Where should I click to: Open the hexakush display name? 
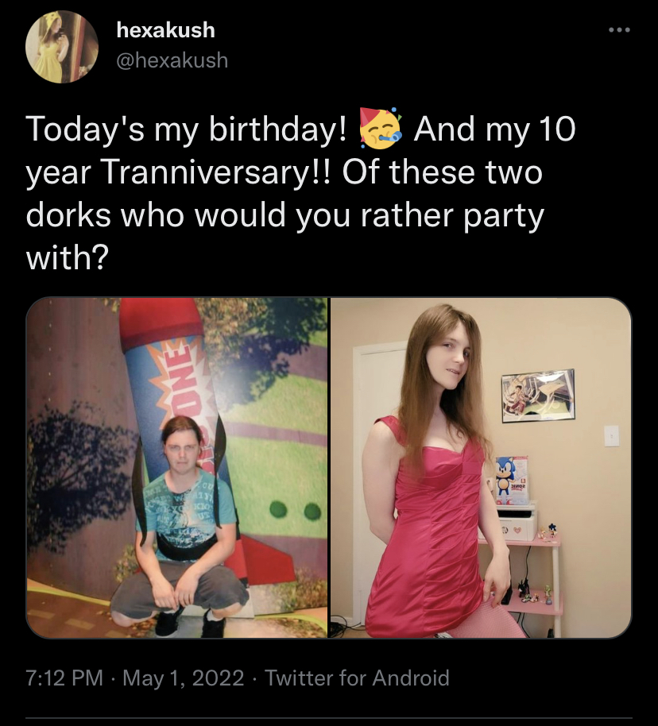click(165, 30)
